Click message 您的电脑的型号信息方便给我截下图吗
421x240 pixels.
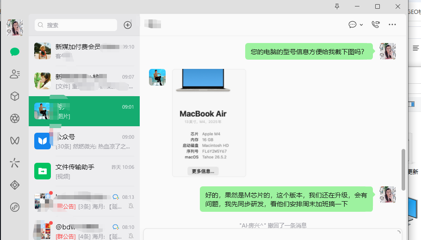coord(309,51)
